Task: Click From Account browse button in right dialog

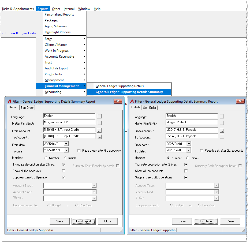Action: pyautogui.click(x=222, y=130)
